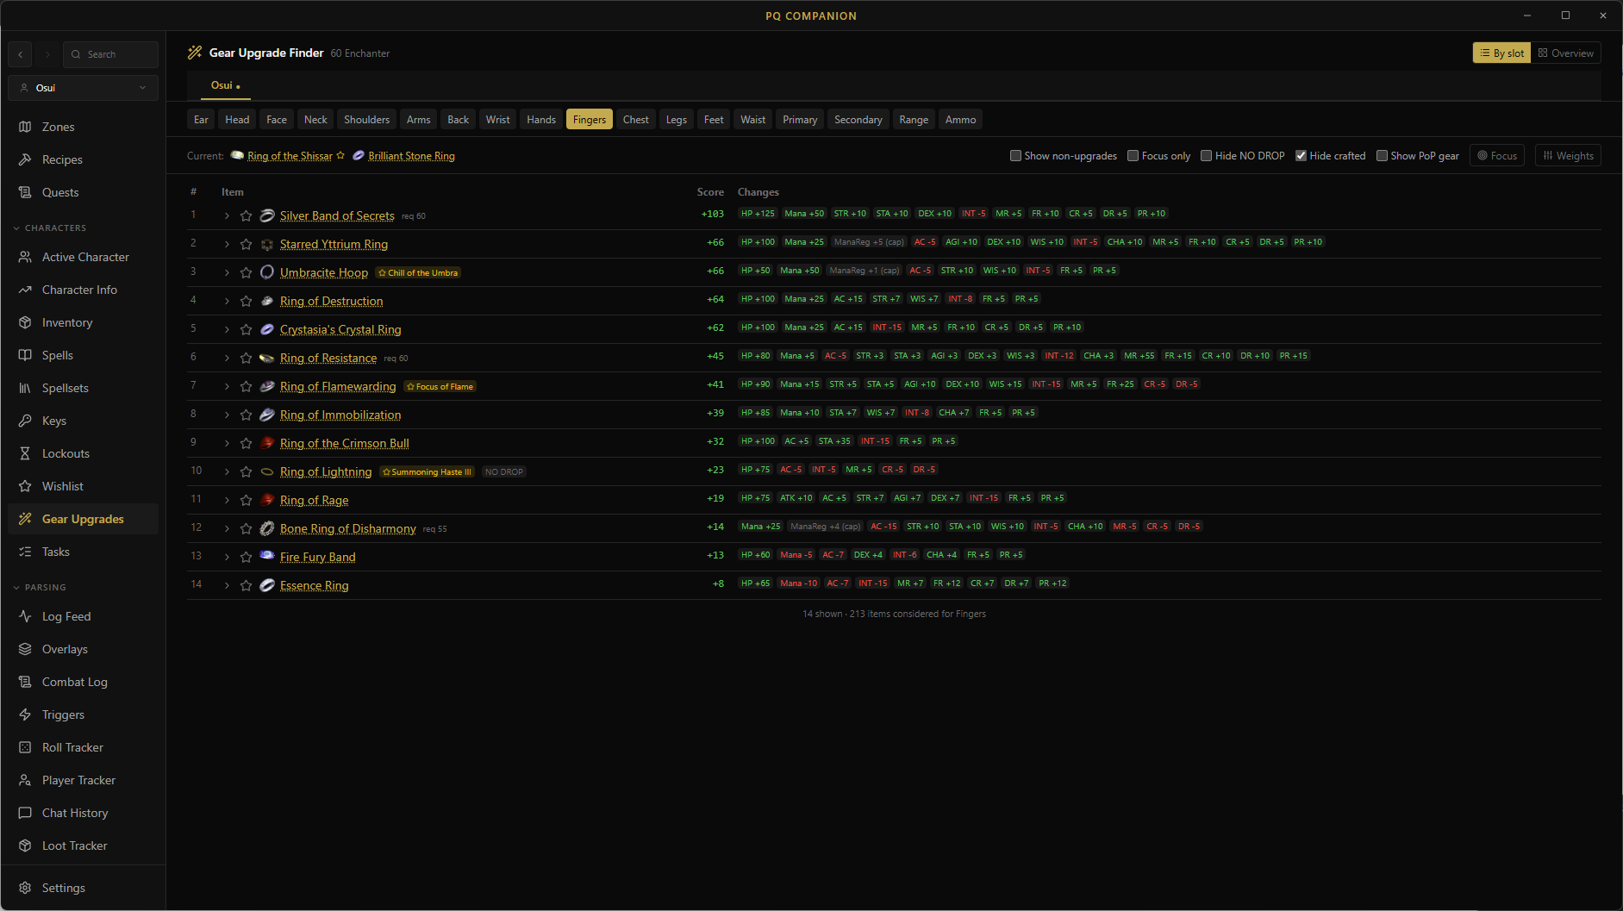Enable the Hide NO DROP checkbox
Screen dimensions: 1623x911
[x=1206, y=156]
